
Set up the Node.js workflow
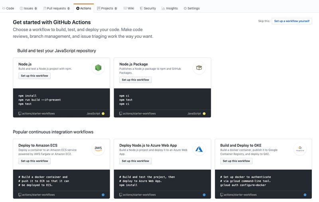coord(34,76)
